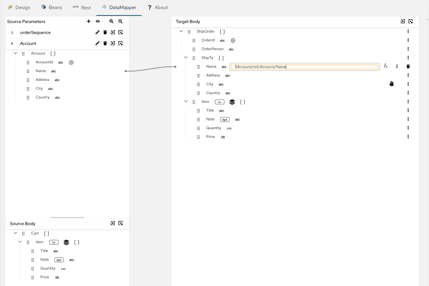Click the XPath expression input for Name

click(x=305, y=67)
